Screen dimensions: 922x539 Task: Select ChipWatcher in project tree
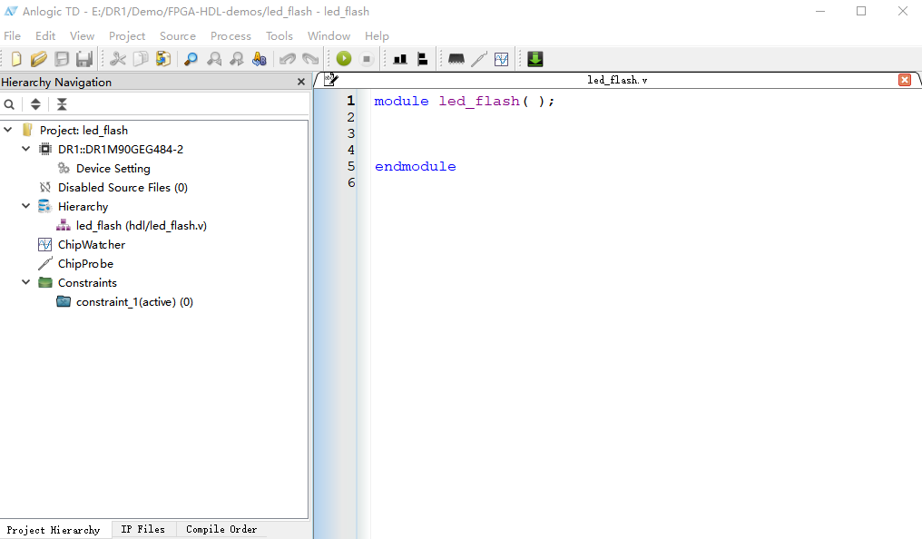91,244
